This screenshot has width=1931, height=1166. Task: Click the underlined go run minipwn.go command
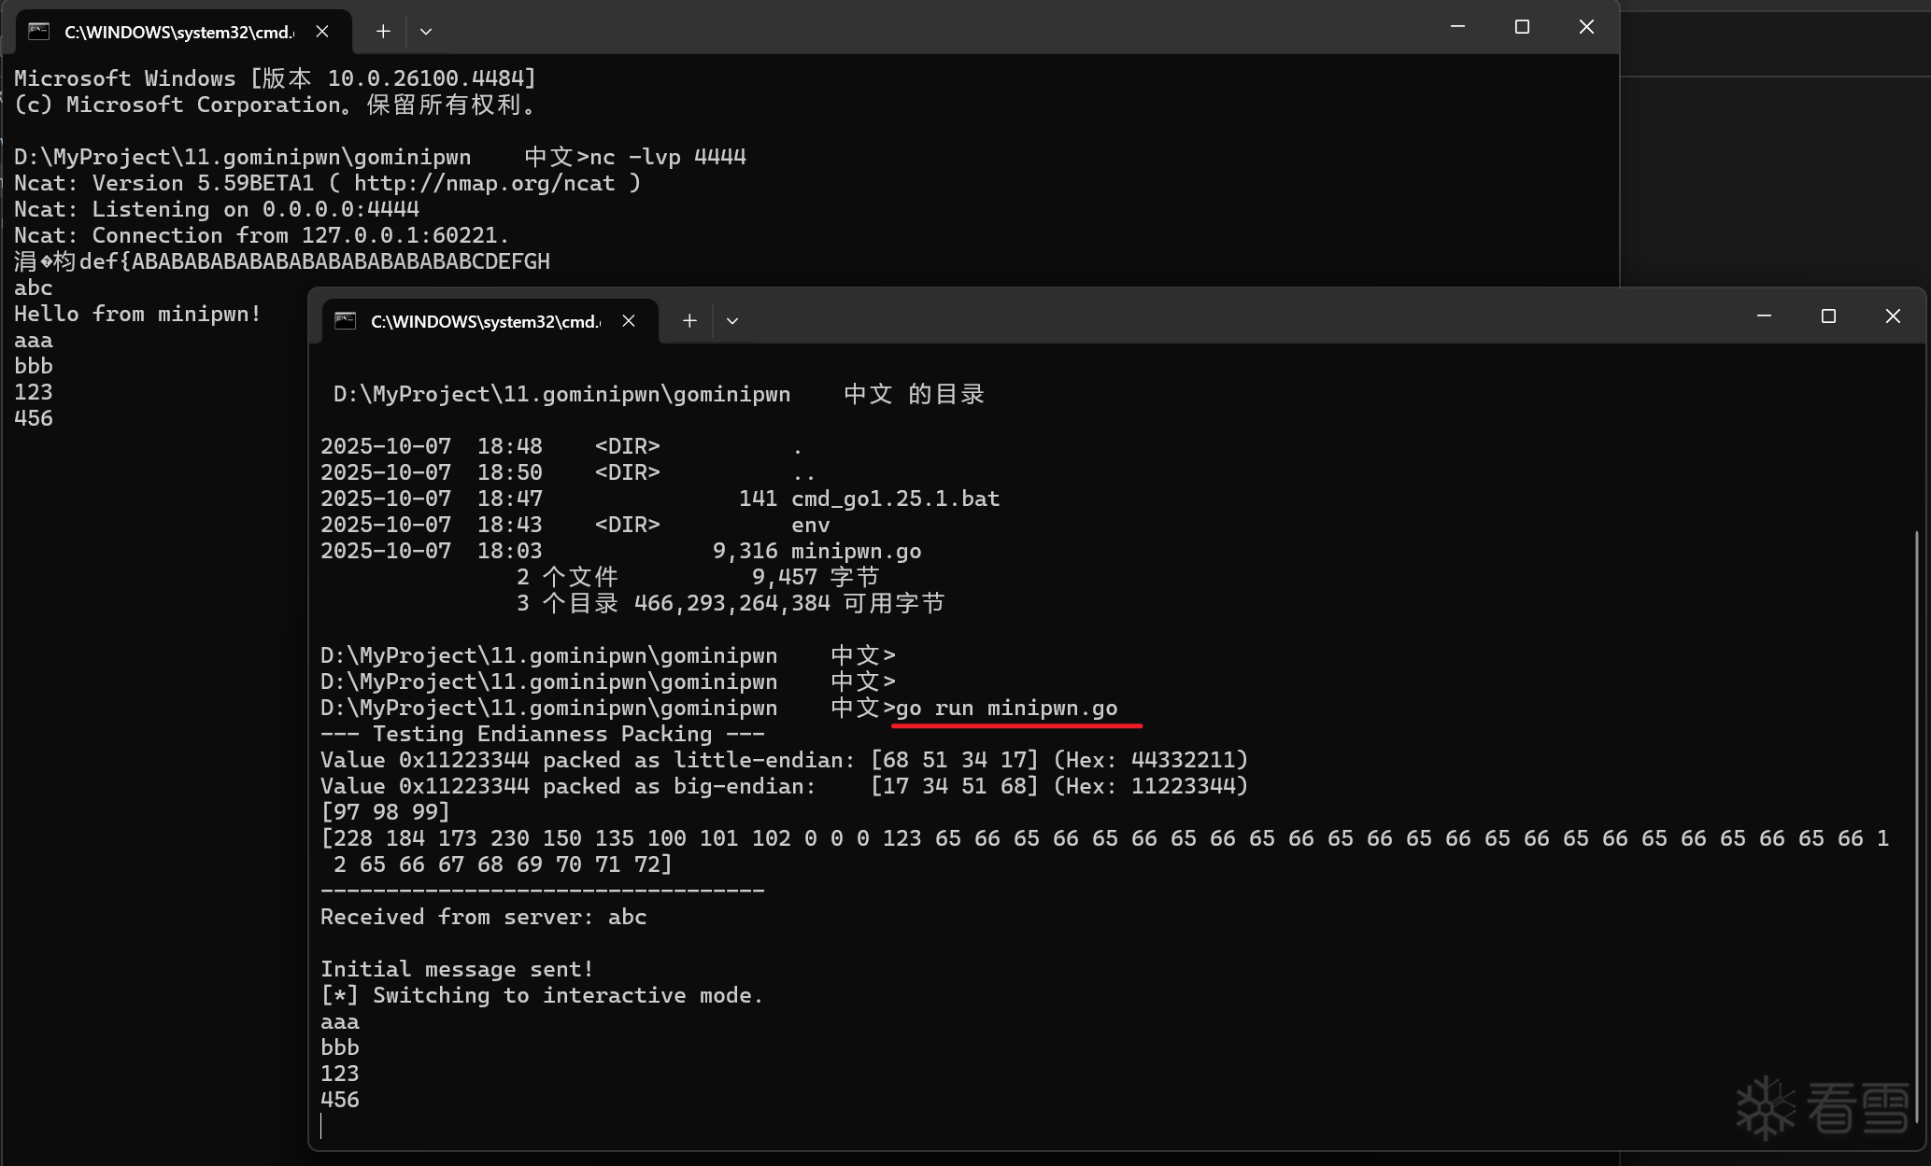point(1006,709)
